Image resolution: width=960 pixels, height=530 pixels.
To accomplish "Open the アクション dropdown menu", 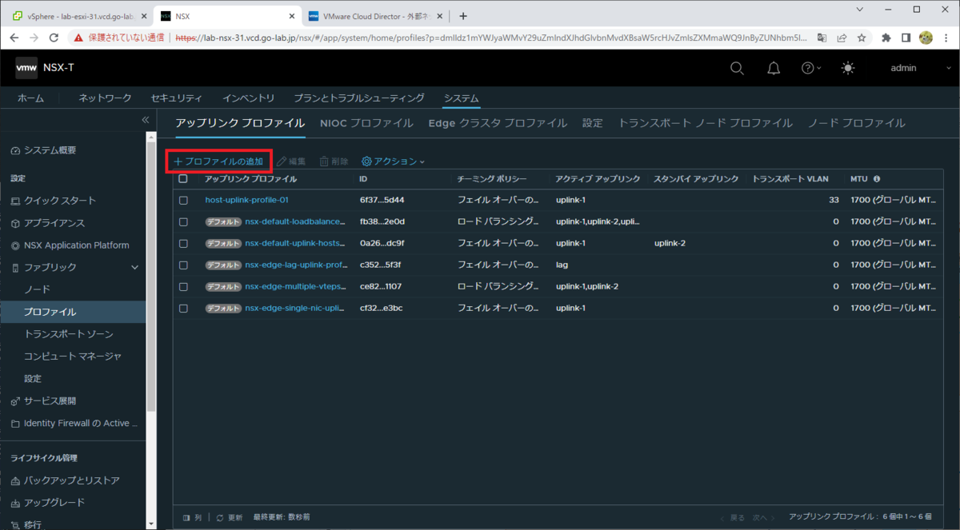I will (x=393, y=161).
